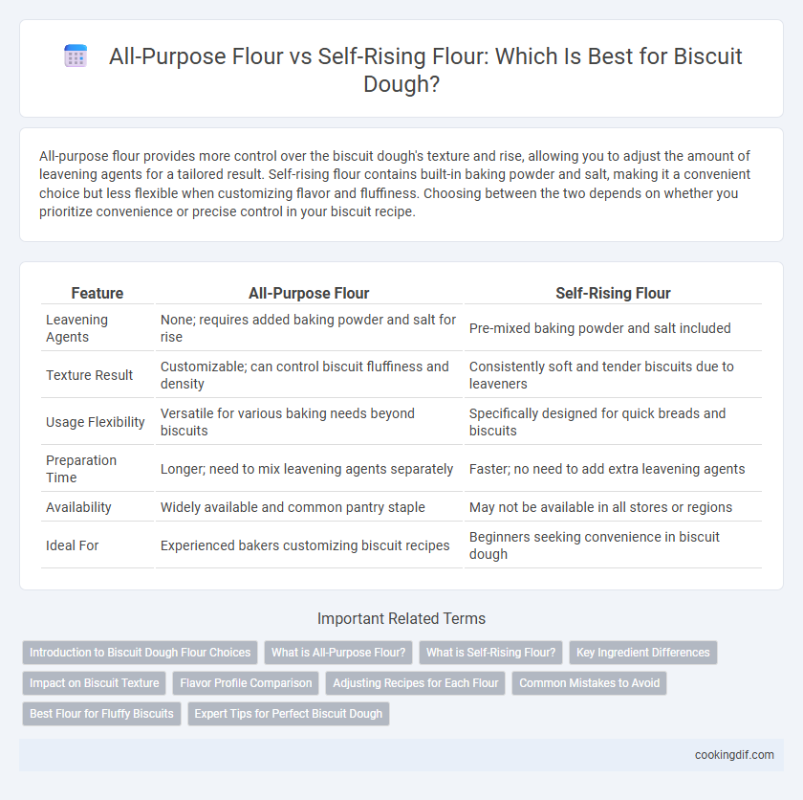This screenshot has height=800, width=803.
Task: Open 'What is All-Purpose Flour?' tag
Action: pyautogui.click(x=338, y=653)
